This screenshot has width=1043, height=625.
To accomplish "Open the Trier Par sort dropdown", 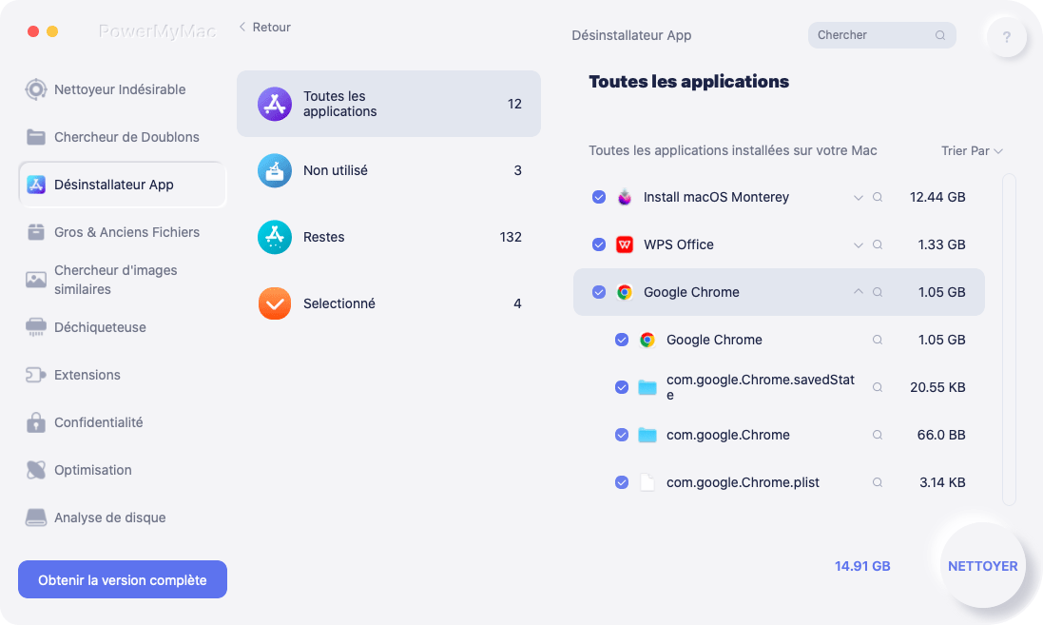I will coord(972,151).
